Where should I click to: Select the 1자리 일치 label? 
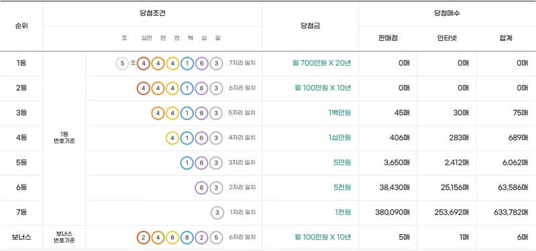[x=243, y=212]
